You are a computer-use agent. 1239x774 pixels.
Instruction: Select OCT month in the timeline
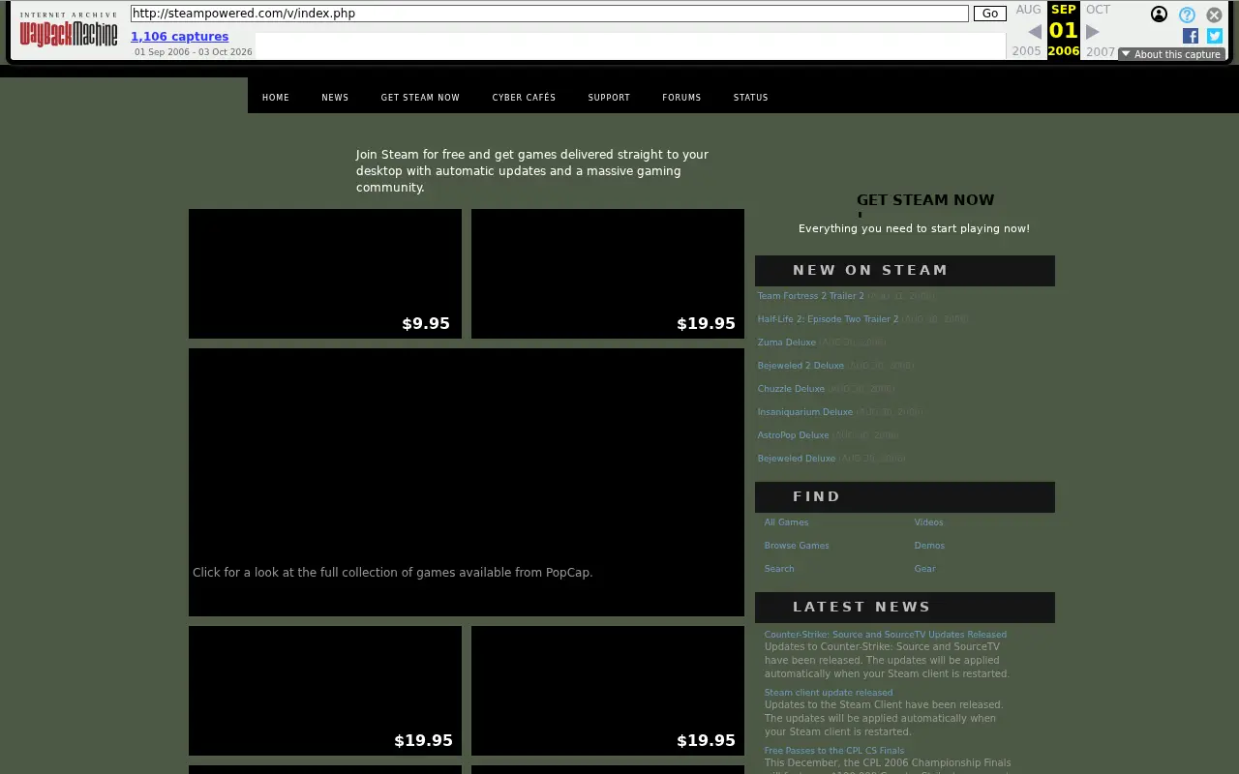click(1099, 10)
